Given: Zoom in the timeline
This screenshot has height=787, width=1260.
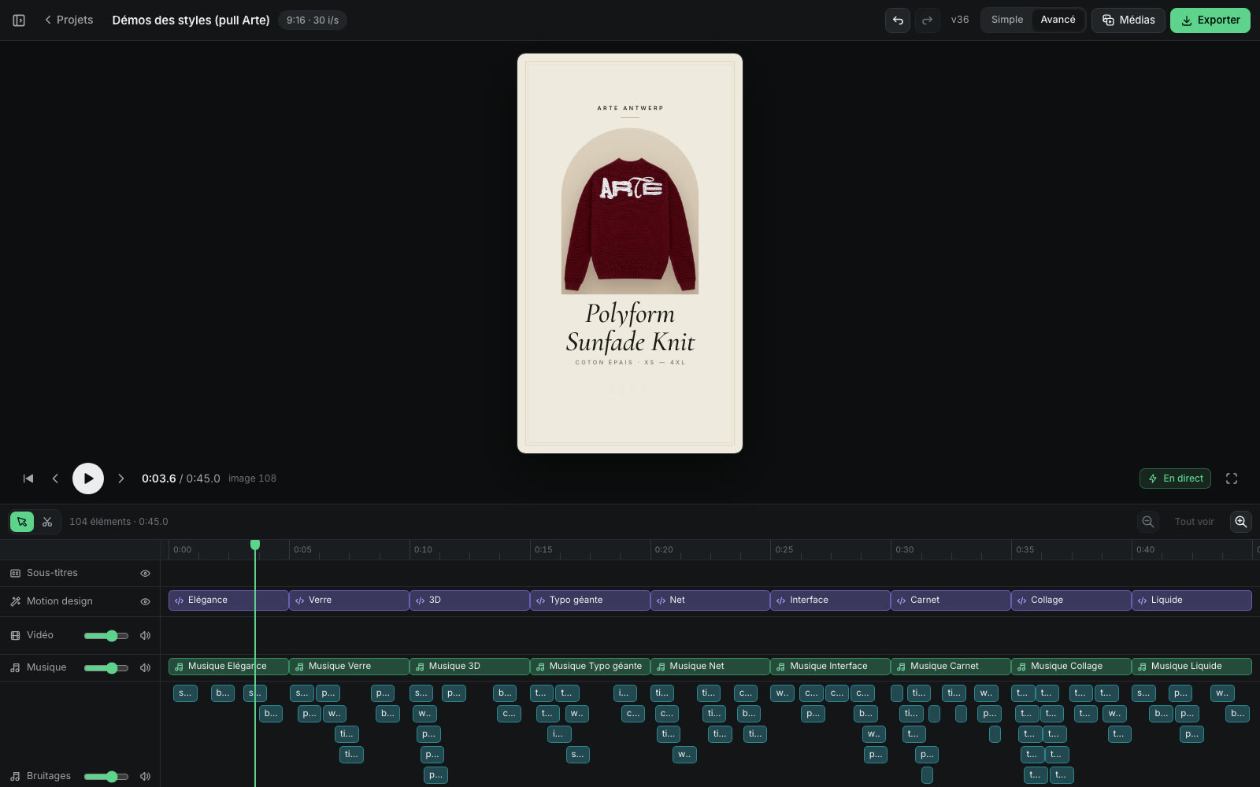Looking at the screenshot, I should point(1241,522).
